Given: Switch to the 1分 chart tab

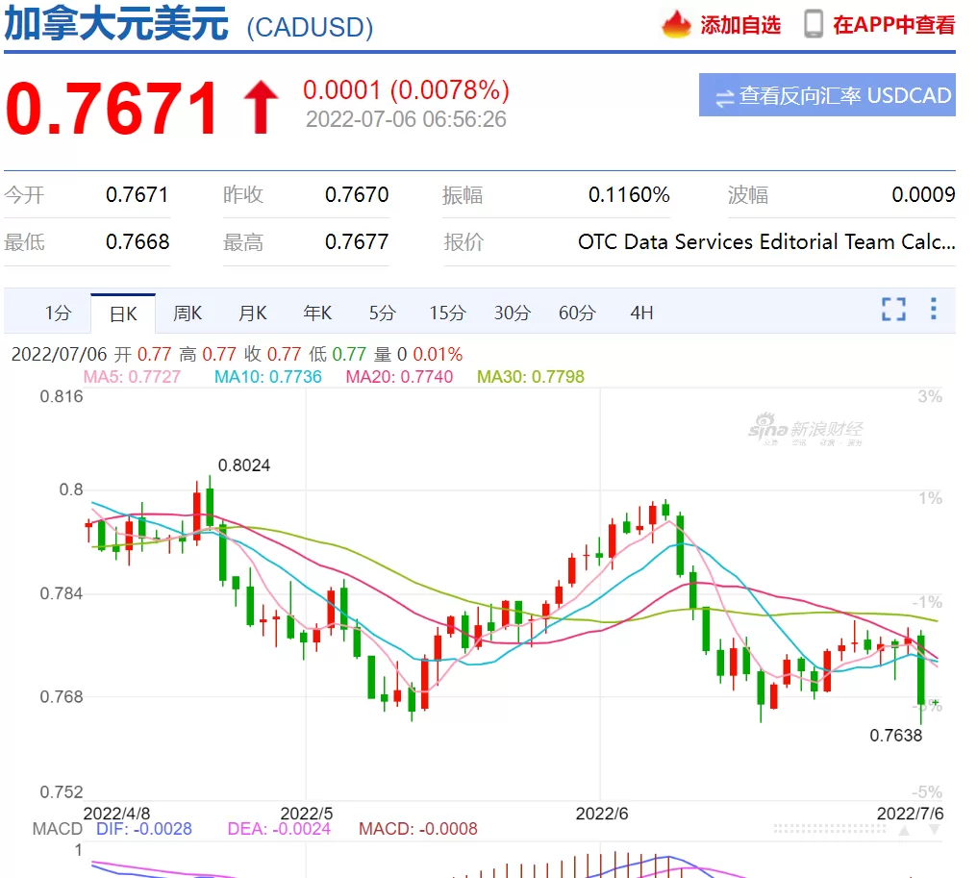Looking at the screenshot, I should (58, 313).
